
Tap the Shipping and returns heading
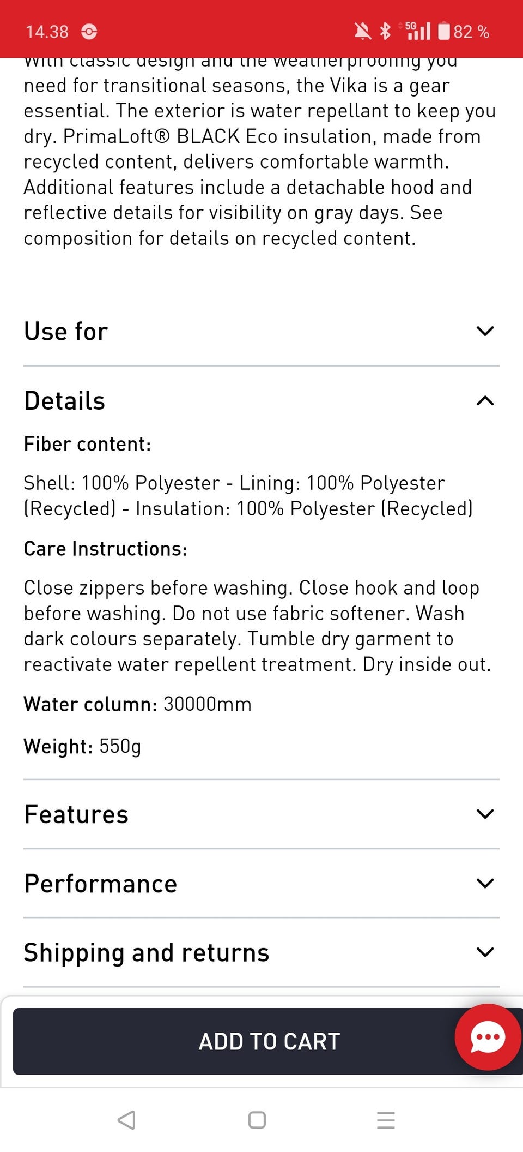[x=147, y=952]
